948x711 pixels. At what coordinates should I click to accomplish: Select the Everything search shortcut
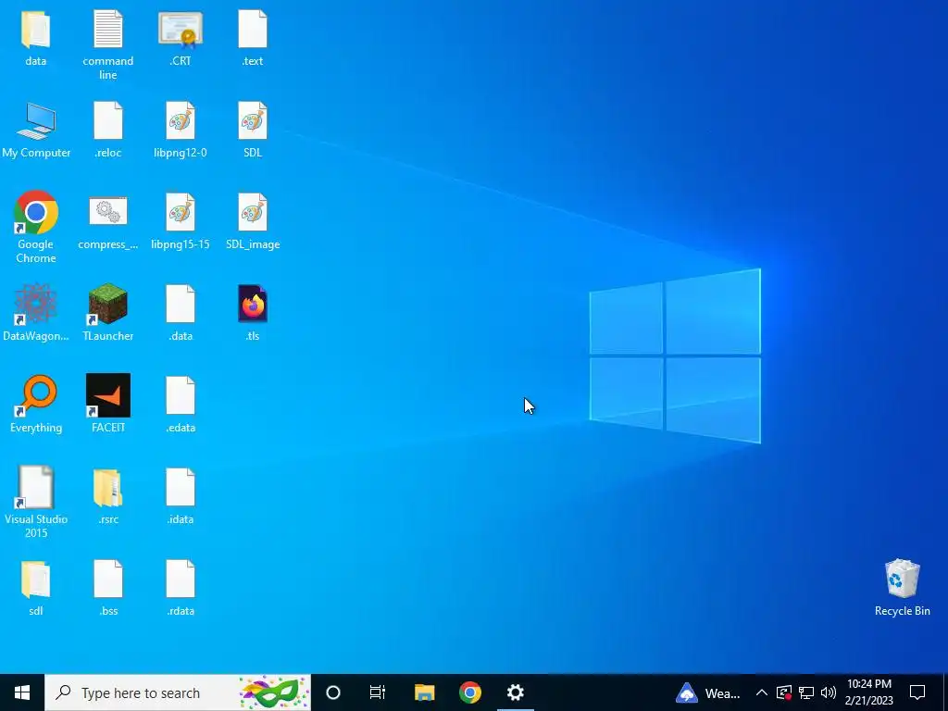[36, 395]
